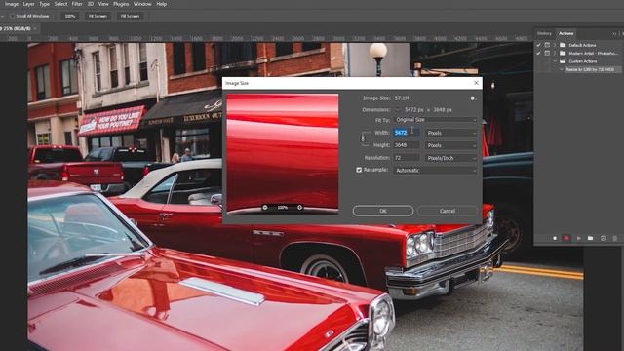Select the Modern Artist folder icon
624x351 pixels.
point(563,53)
